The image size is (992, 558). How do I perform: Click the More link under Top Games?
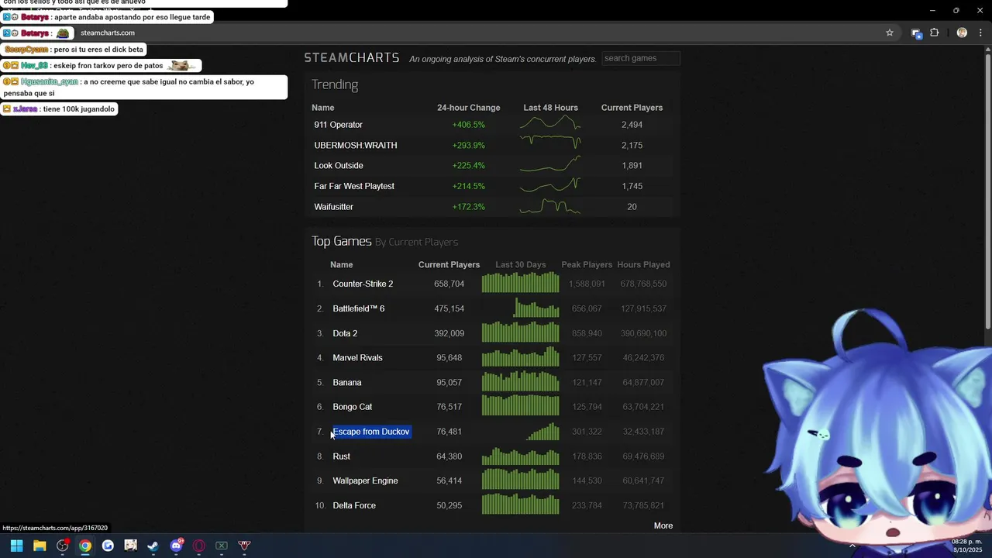[x=663, y=525]
